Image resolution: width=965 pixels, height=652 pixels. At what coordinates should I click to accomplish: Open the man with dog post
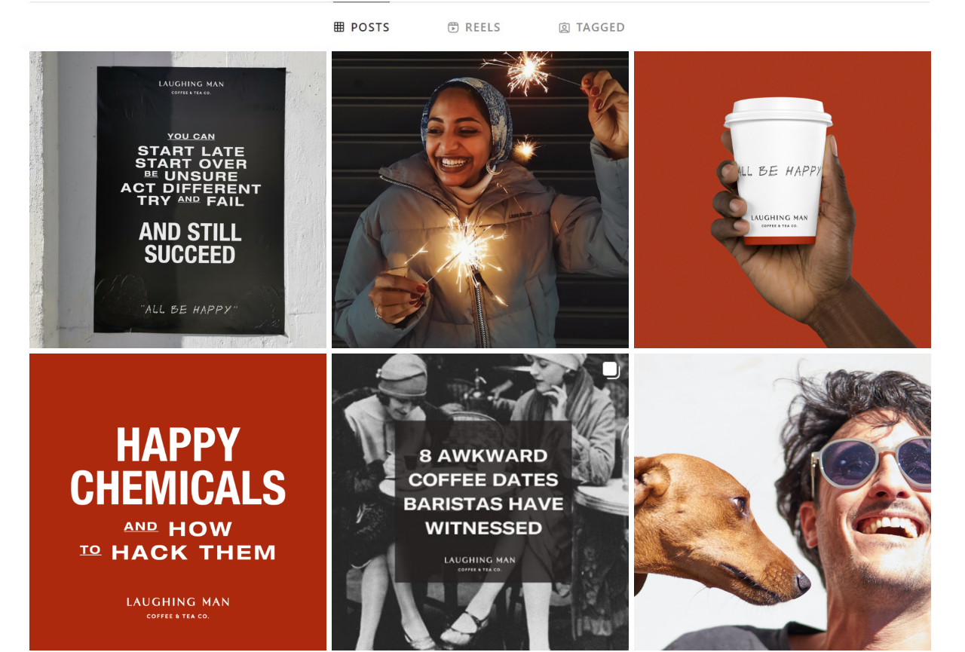pyautogui.click(x=783, y=503)
